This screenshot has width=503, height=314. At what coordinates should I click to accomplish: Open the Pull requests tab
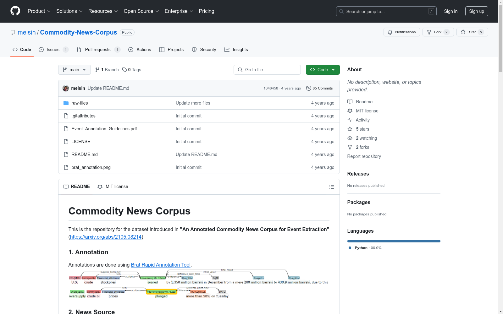[98, 50]
